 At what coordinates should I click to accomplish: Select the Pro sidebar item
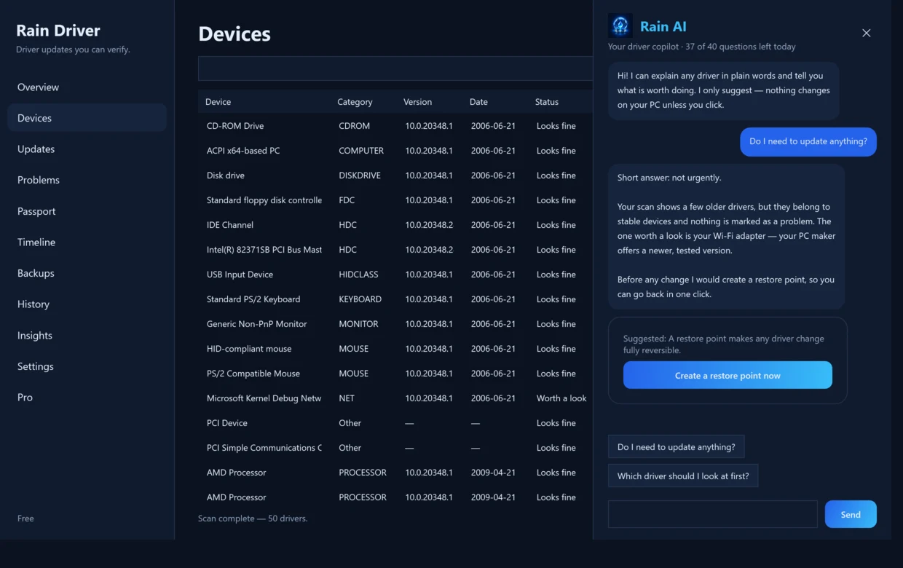[87, 397]
